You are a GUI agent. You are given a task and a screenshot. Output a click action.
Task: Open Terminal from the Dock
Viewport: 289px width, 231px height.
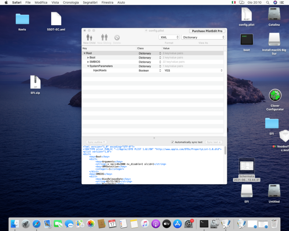[204, 223]
